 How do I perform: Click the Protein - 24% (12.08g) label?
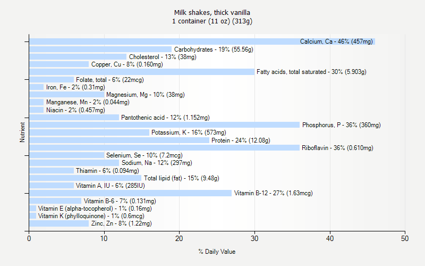241,140
